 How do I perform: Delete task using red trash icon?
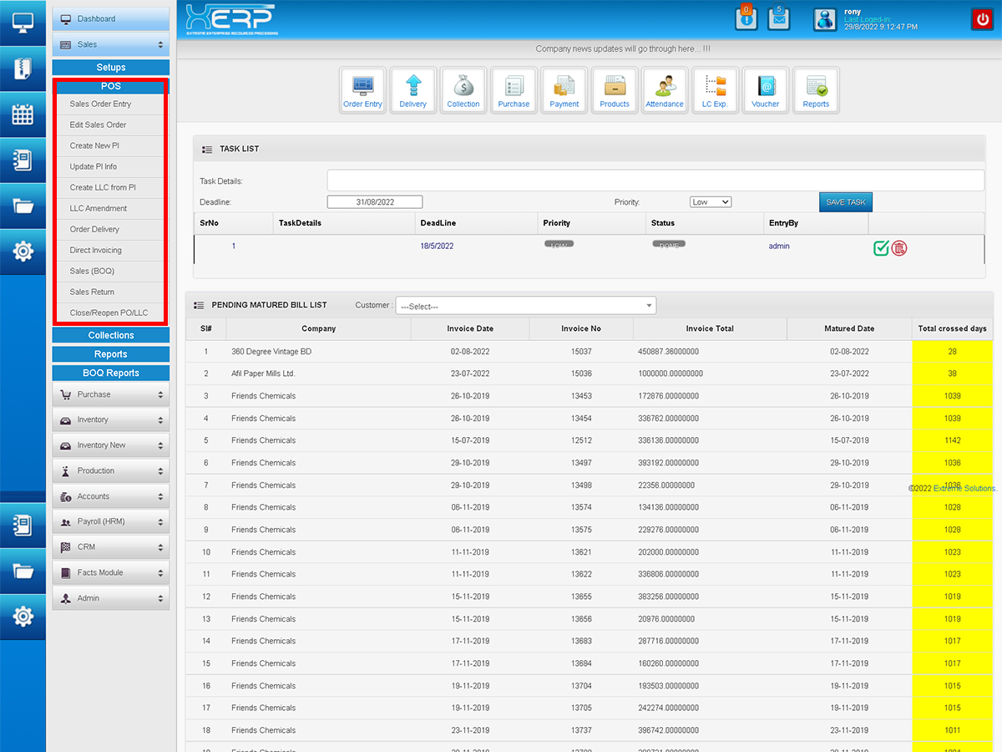click(x=899, y=247)
